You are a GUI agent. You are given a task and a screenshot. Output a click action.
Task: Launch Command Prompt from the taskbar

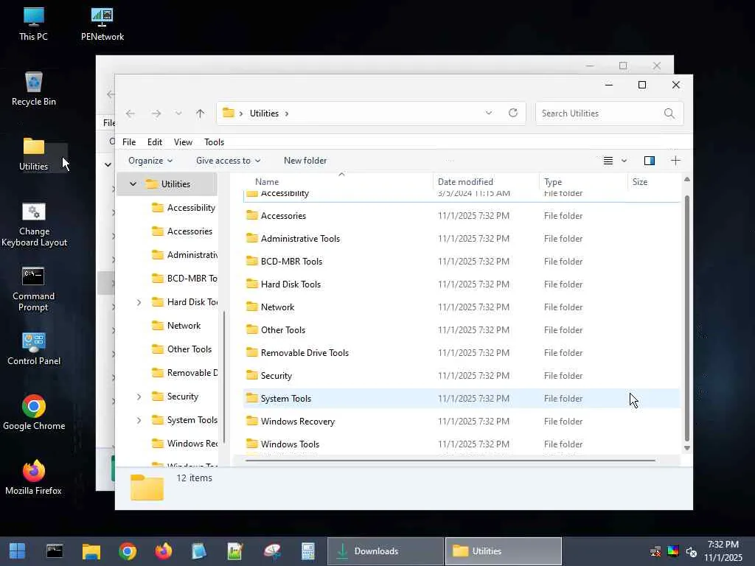(55, 551)
